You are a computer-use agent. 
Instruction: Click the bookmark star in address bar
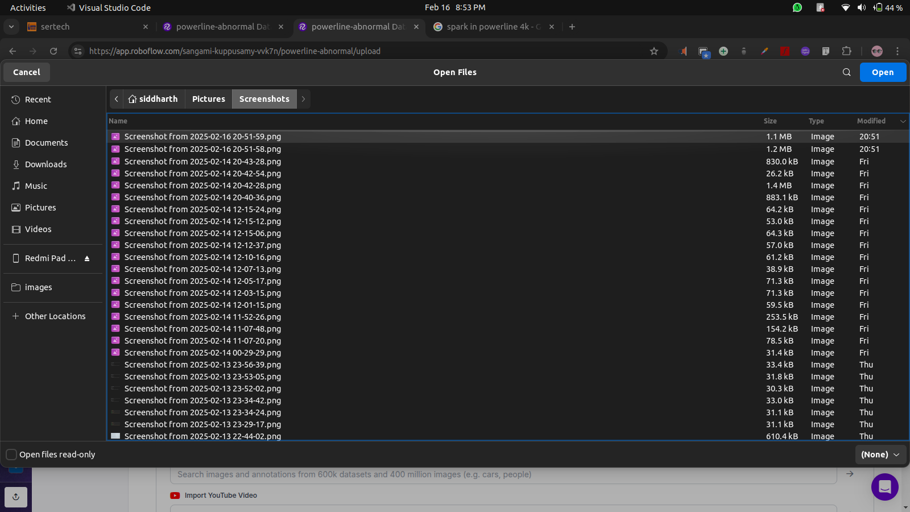654,51
